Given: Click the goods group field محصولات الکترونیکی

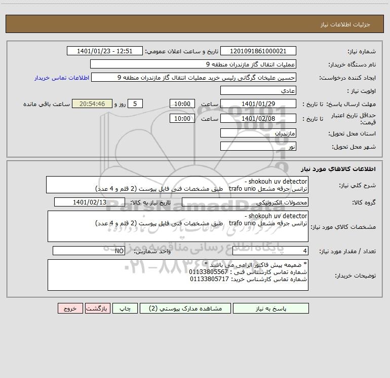Looking at the screenshot, I should pos(245,202).
